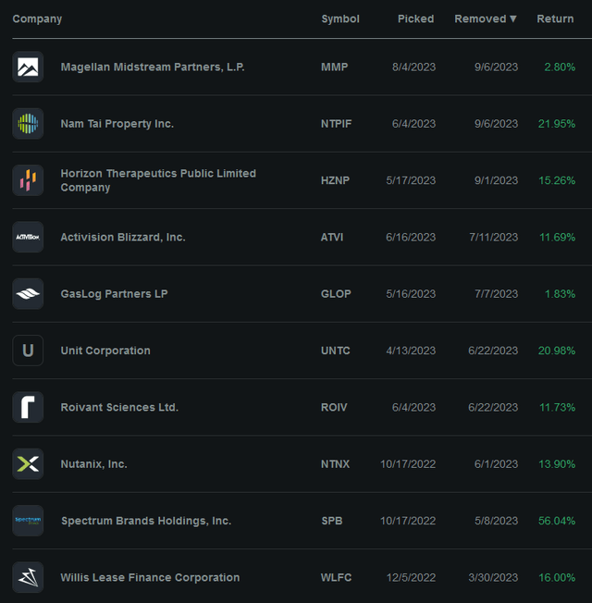
Task: Click the Roivant Sciences logo icon
Action: click(28, 407)
